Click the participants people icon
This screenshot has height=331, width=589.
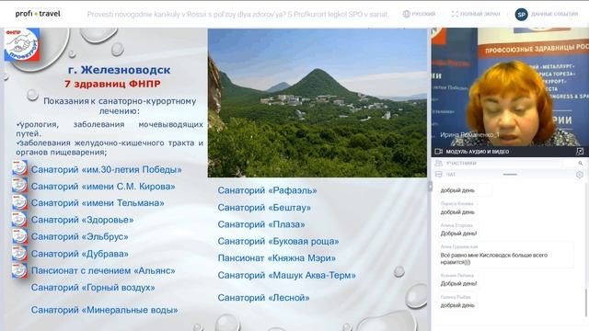pos(438,164)
